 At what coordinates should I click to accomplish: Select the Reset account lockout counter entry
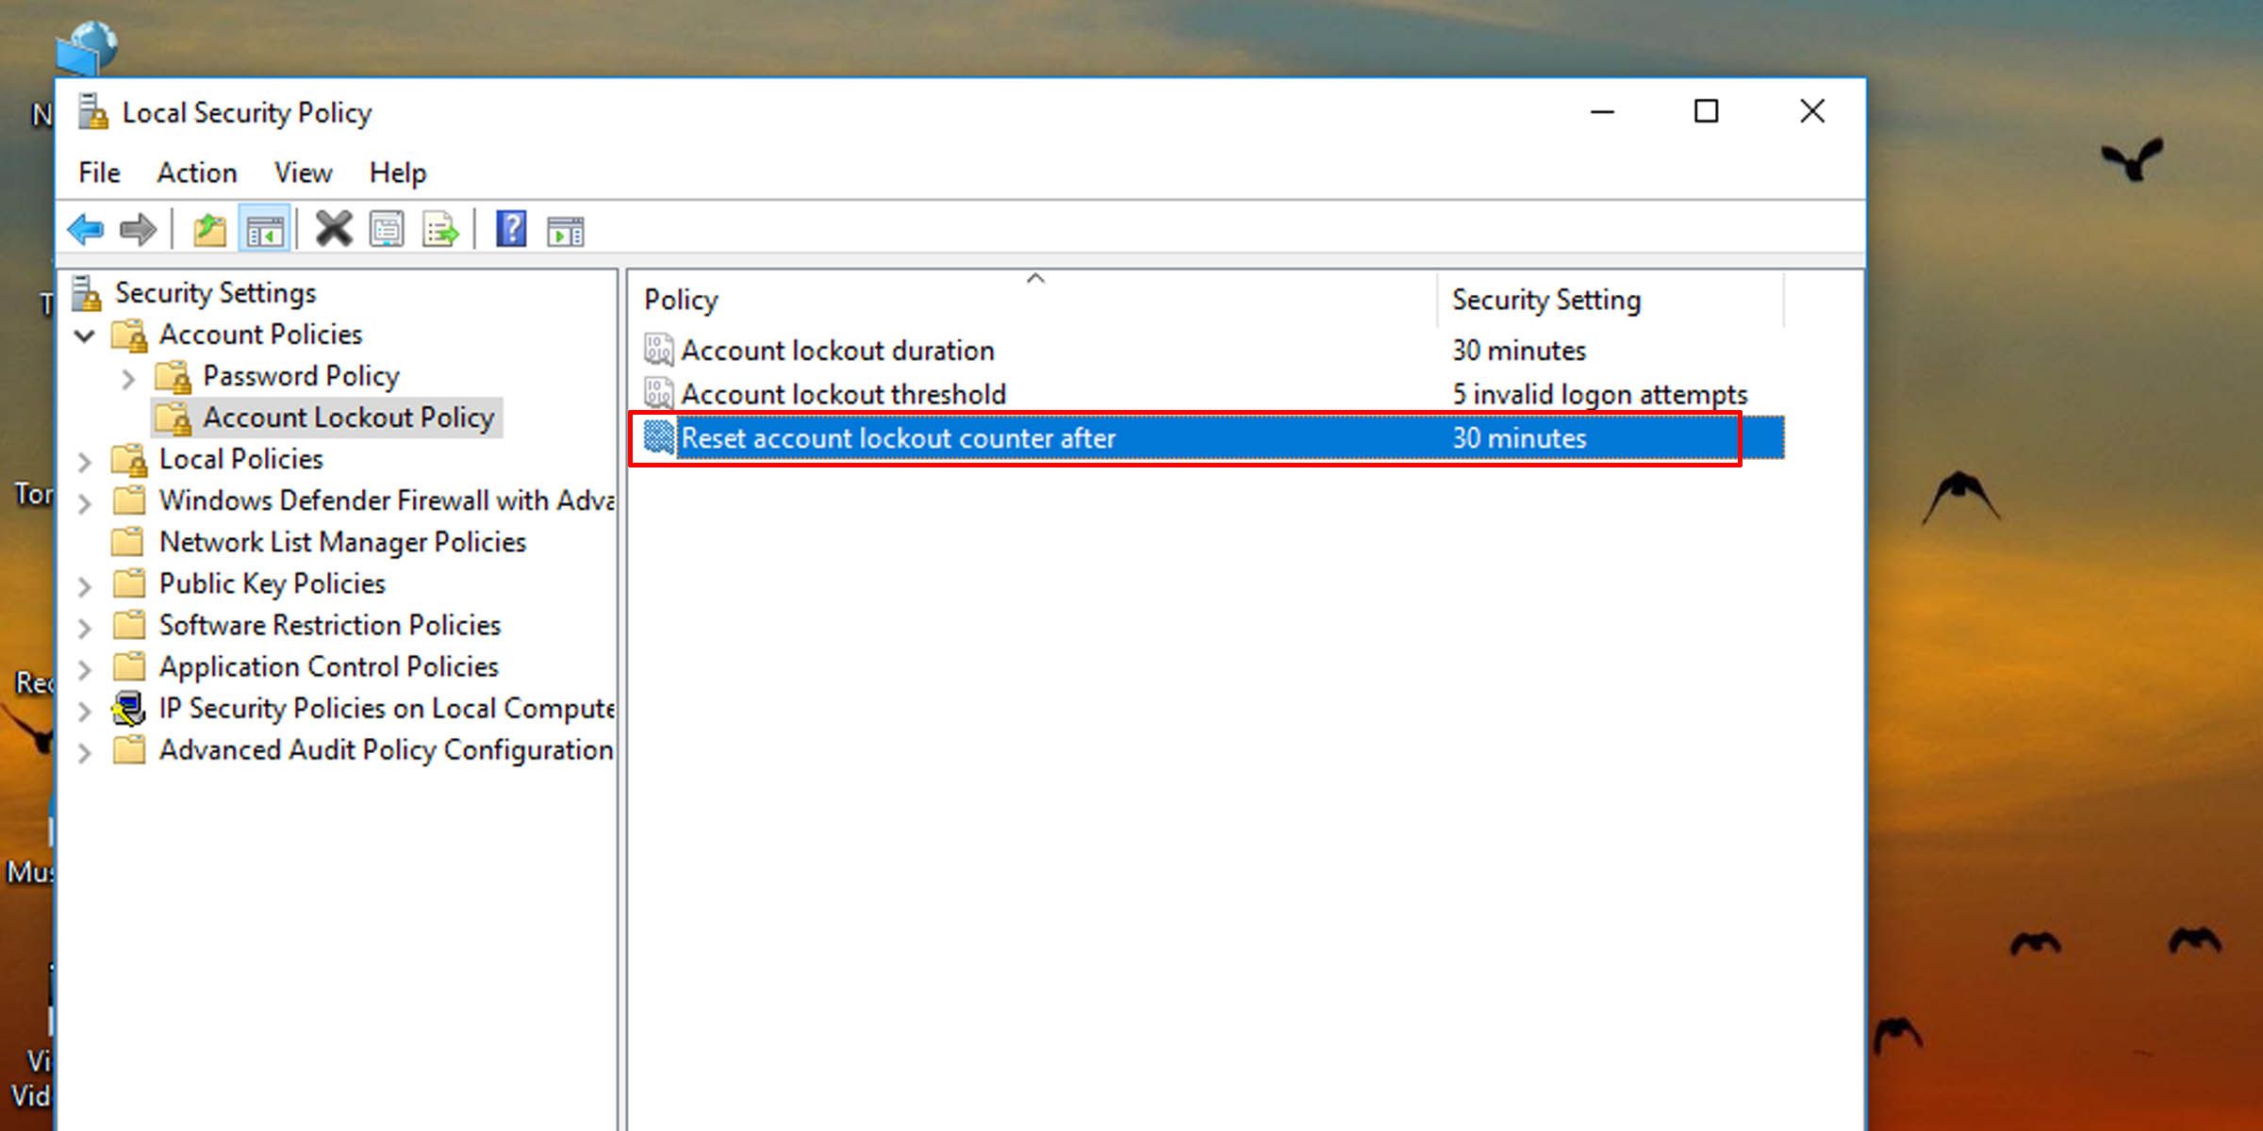pyautogui.click(x=899, y=437)
